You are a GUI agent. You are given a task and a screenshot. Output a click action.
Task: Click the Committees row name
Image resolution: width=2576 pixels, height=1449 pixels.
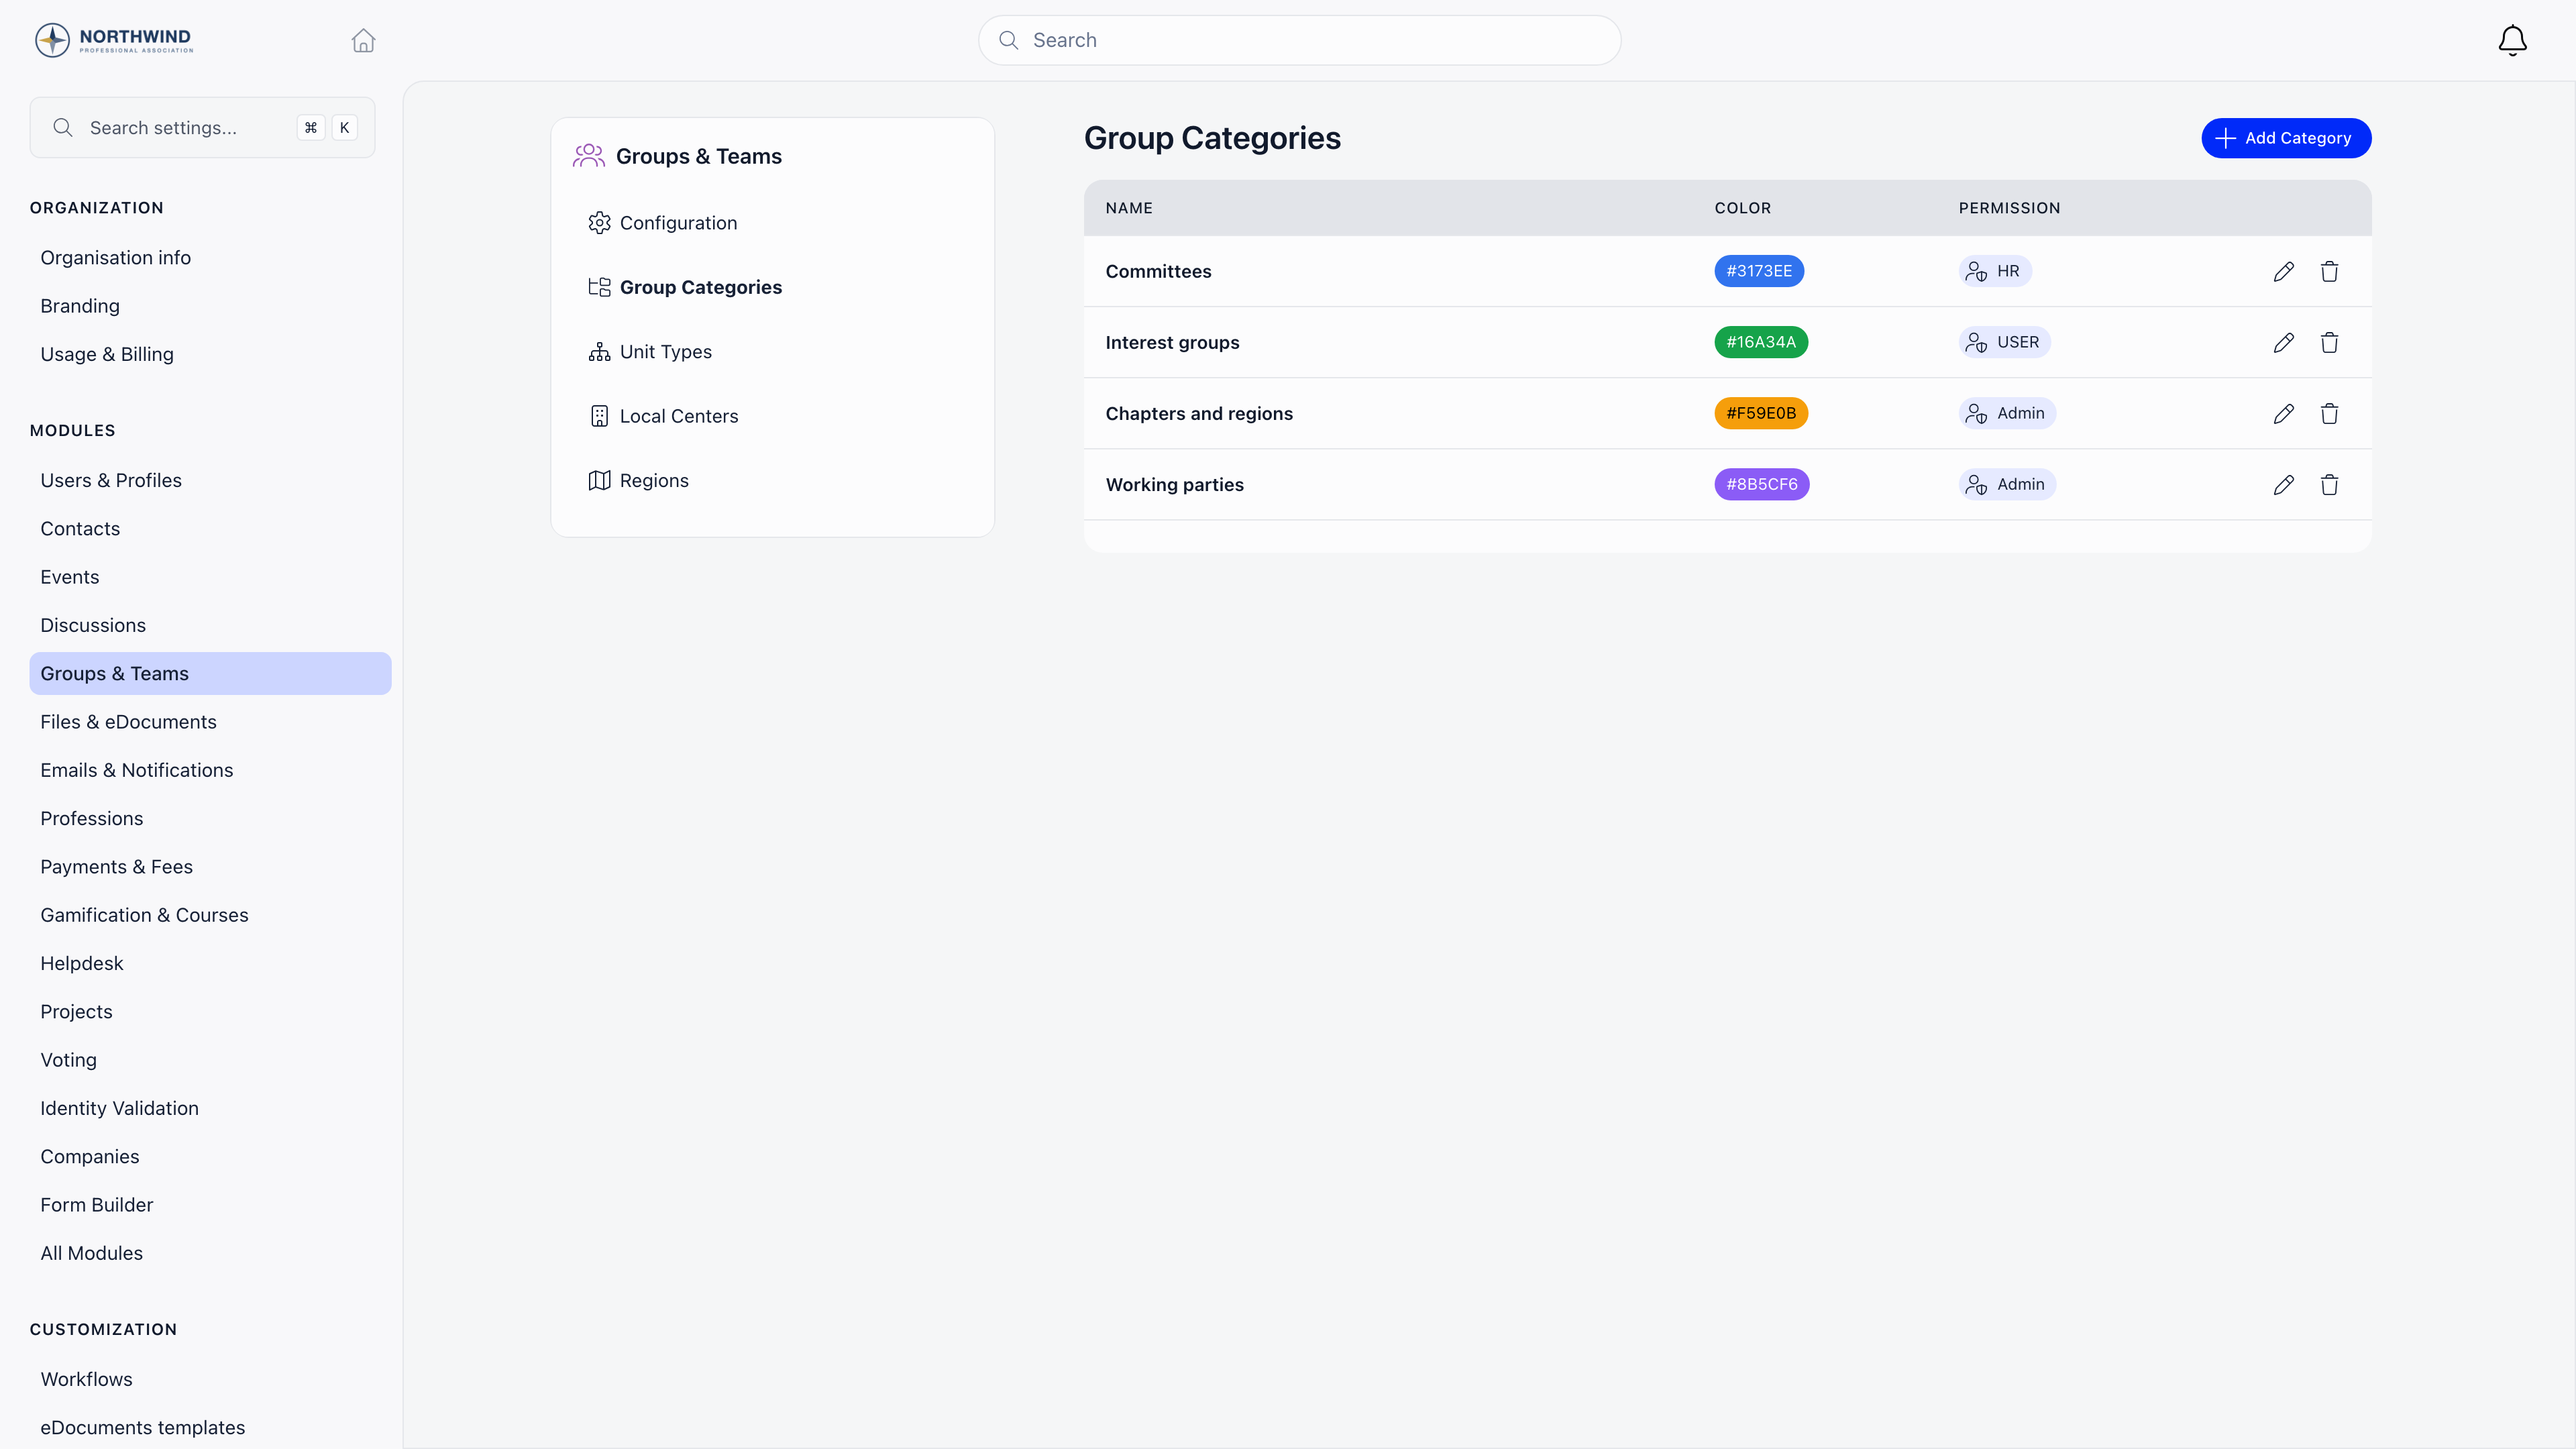[x=1158, y=271]
